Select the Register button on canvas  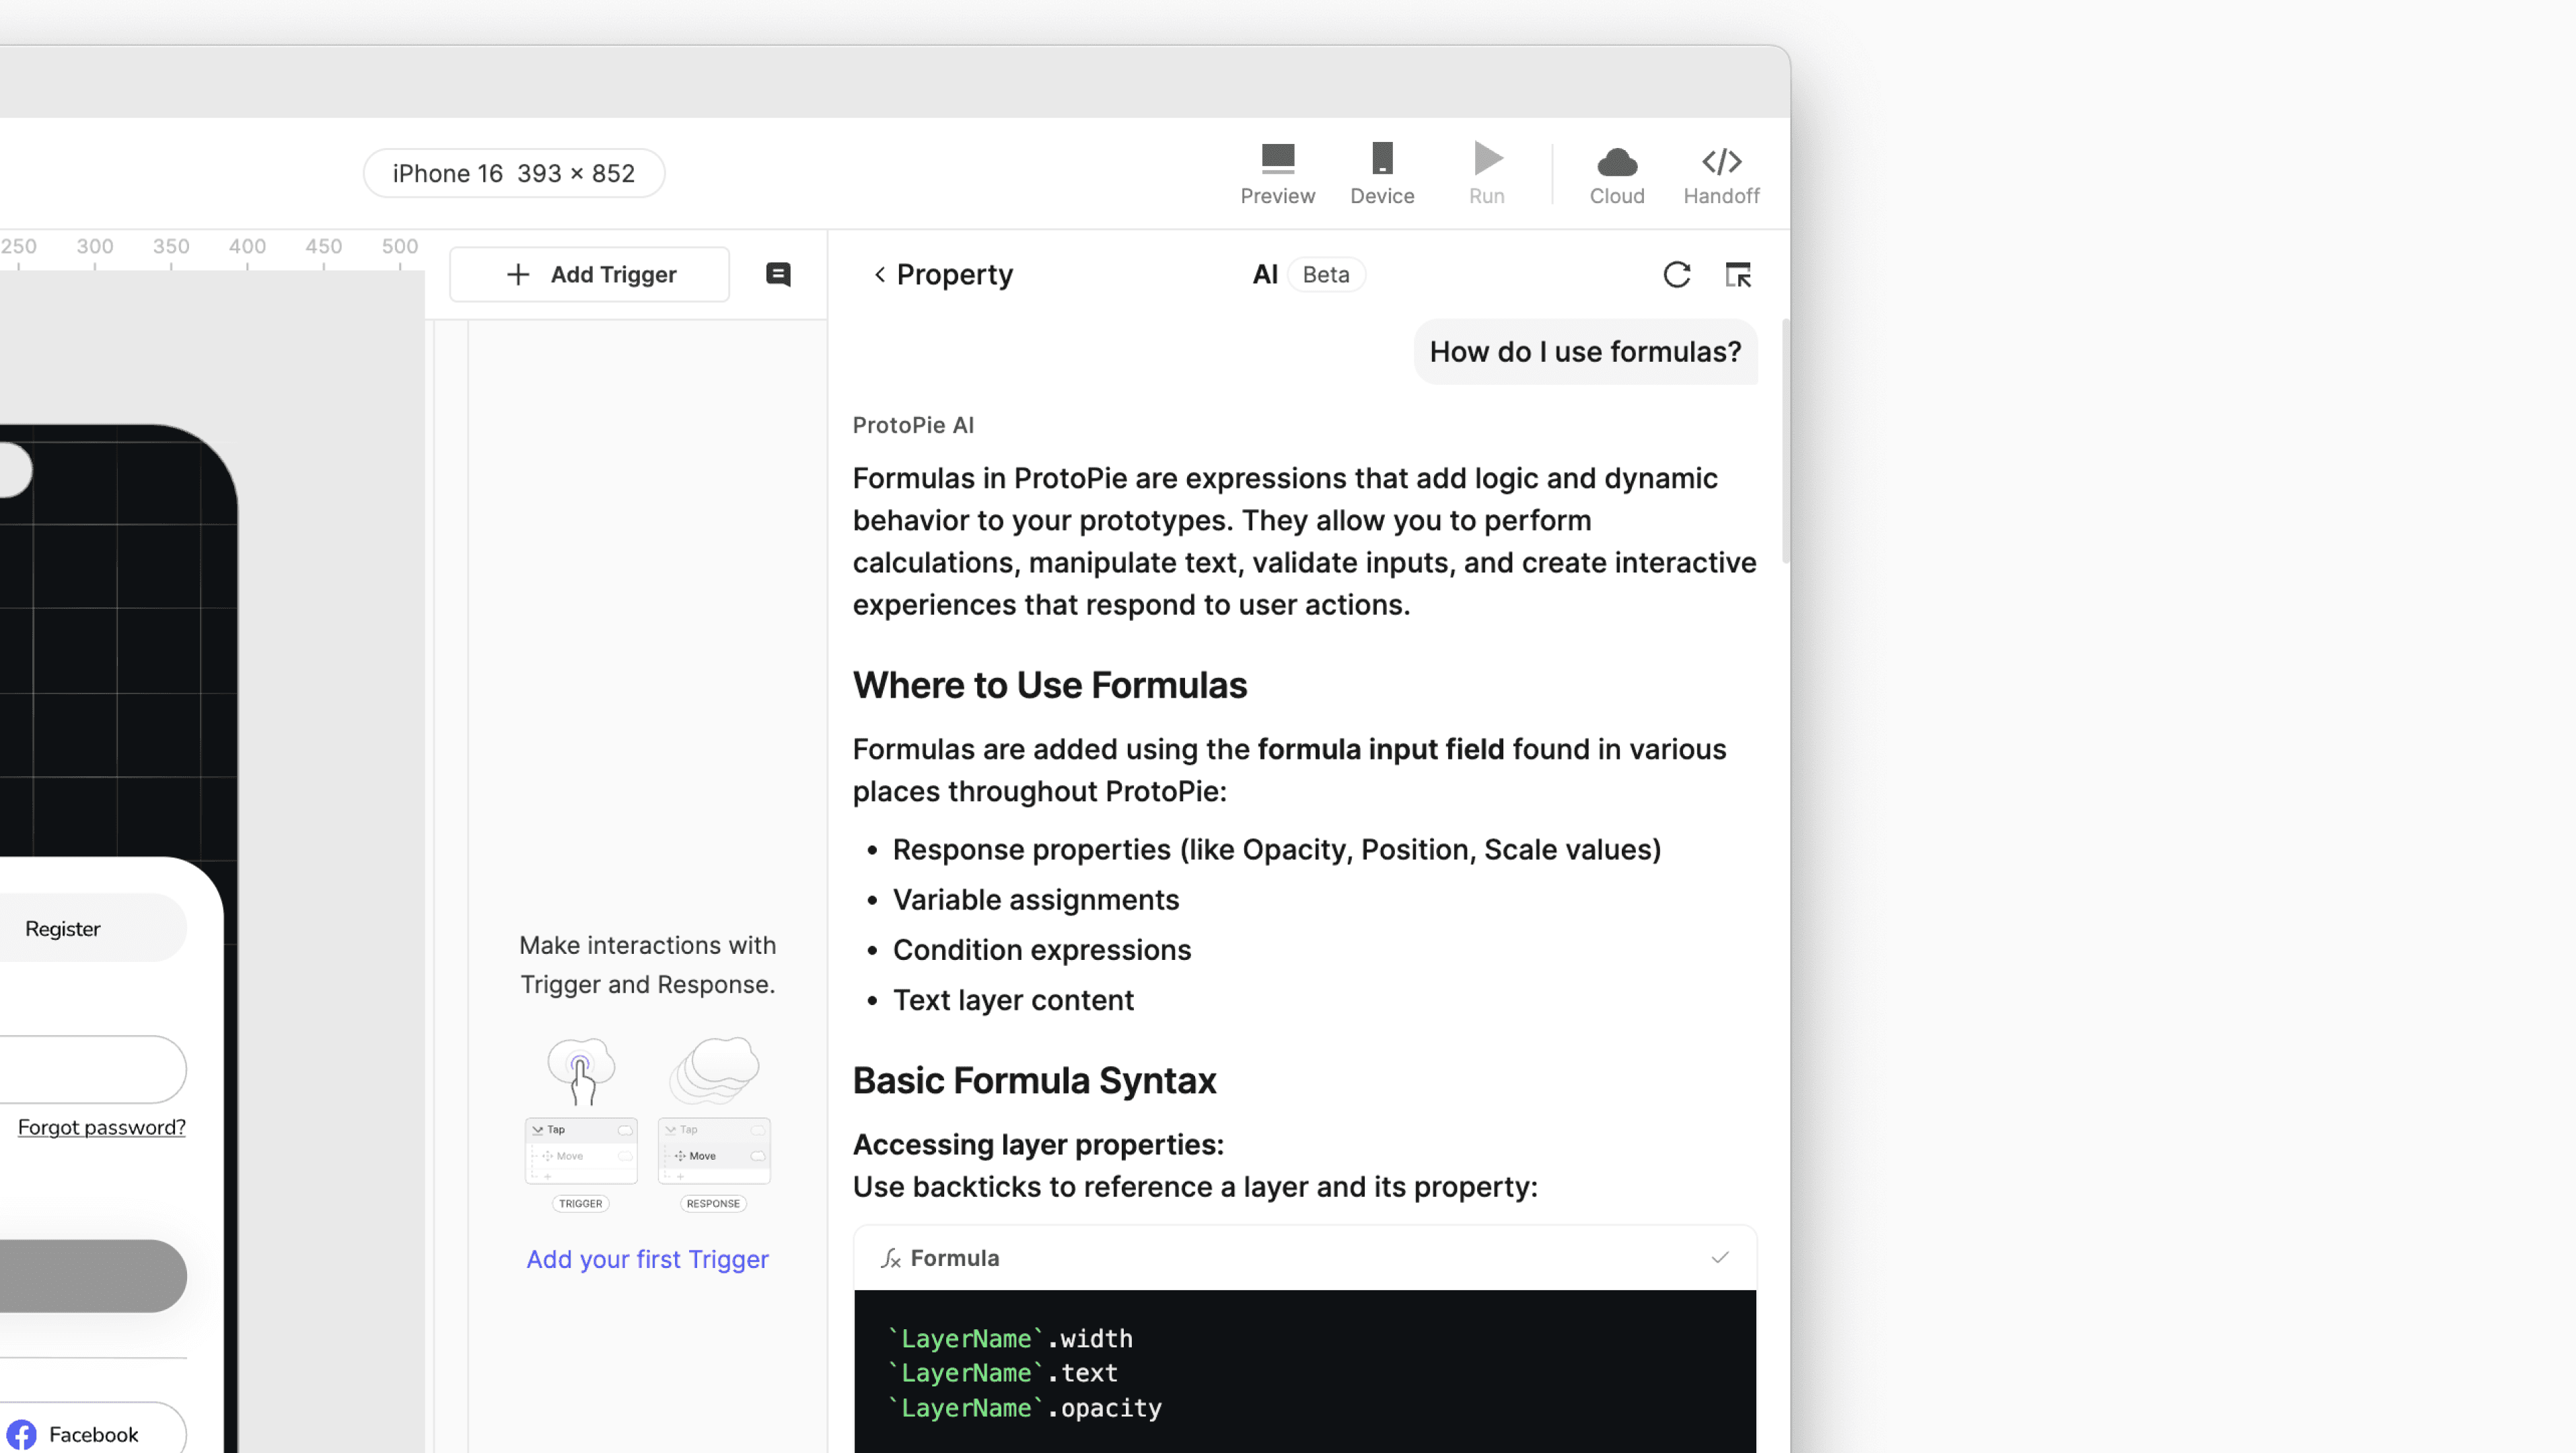pos(63,928)
